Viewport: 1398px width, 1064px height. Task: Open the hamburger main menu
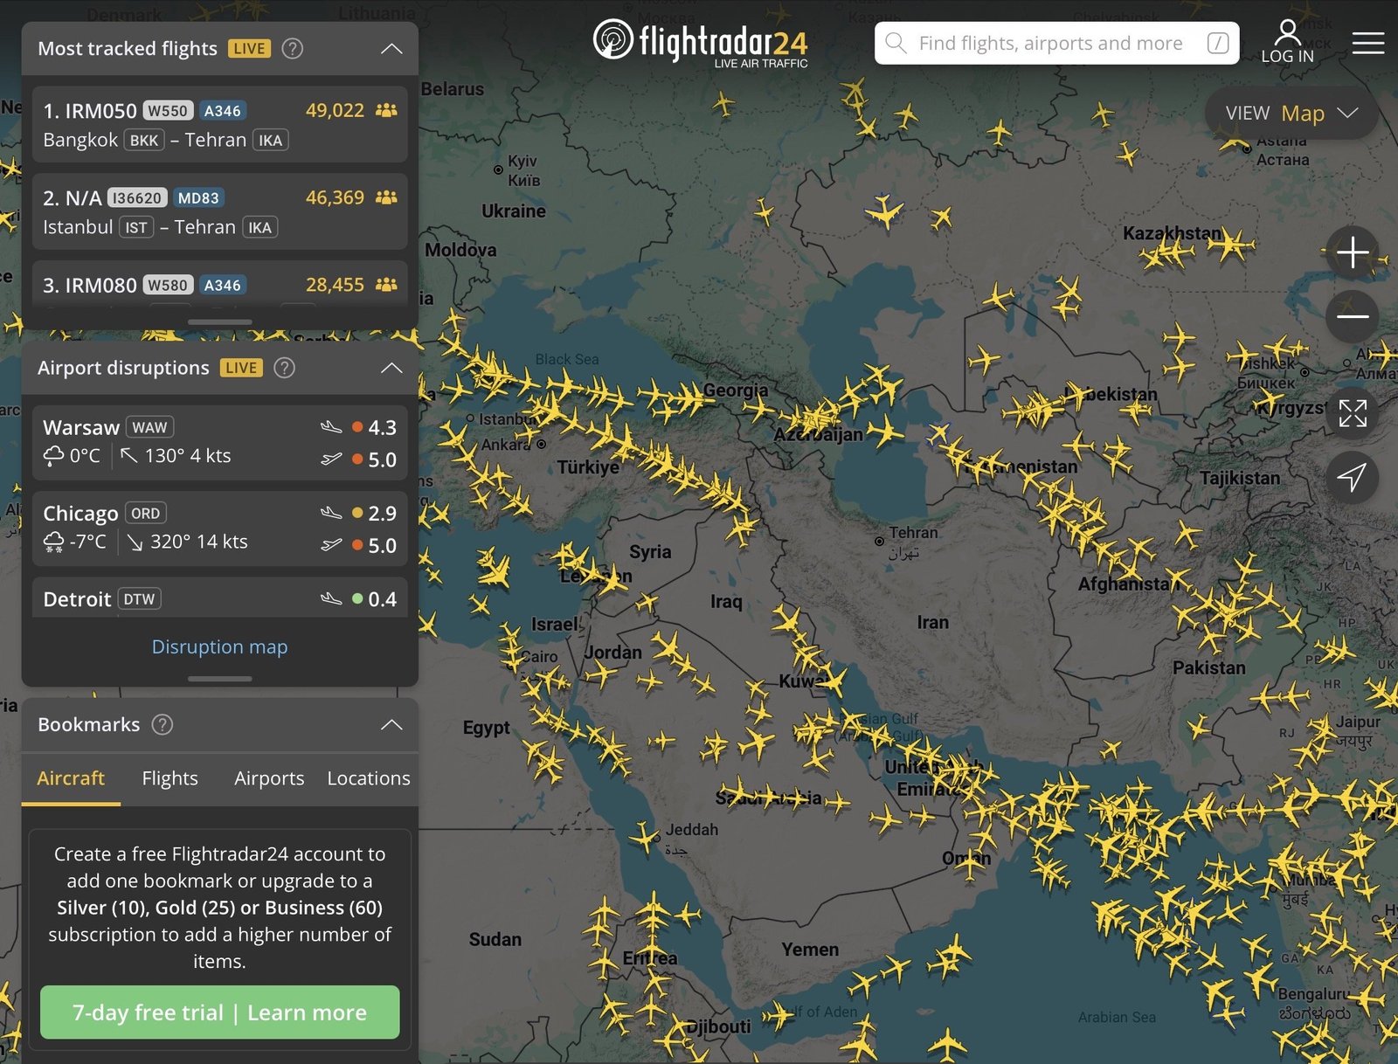[1367, 43]
